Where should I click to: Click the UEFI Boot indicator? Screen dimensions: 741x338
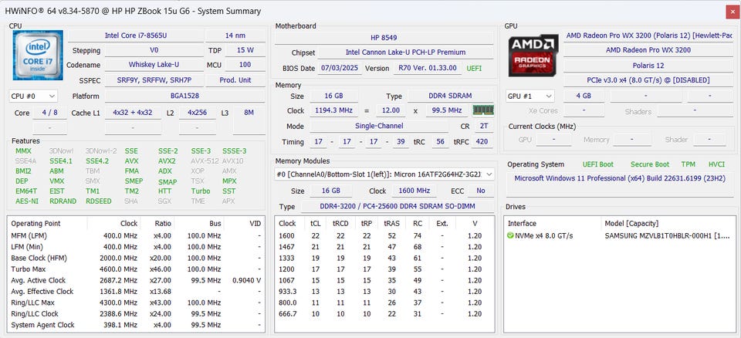(x=597, y=164)
